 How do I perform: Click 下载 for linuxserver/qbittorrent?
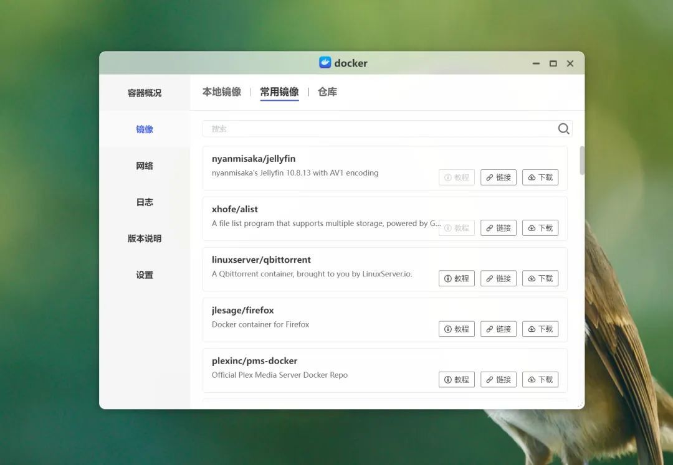540,279
